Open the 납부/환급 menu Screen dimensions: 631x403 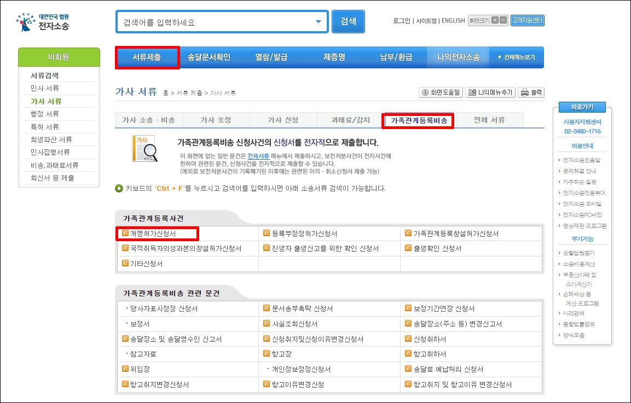396,57
